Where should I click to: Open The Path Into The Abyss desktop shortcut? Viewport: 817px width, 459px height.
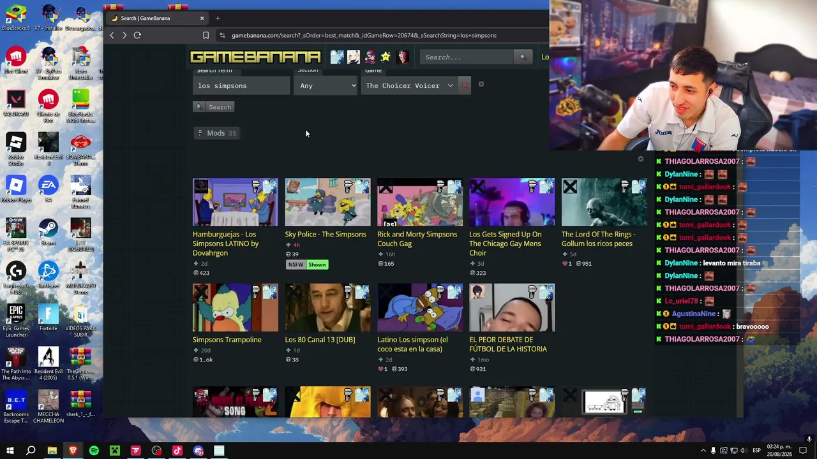point(16,363)
